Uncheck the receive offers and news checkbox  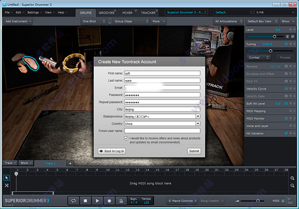click(126, 138)
